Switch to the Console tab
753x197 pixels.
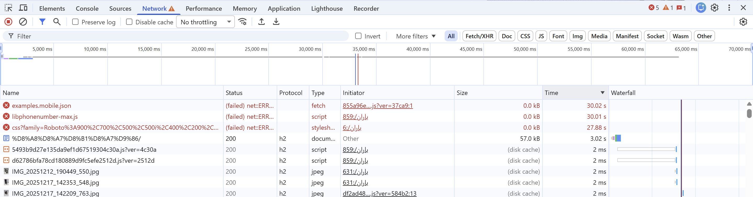[x=87, y=8]
